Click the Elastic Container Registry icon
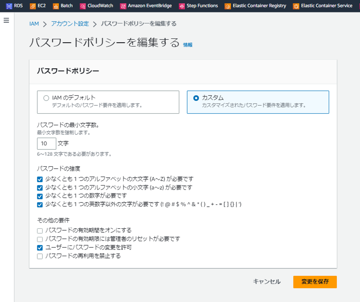 coord(228,6)
